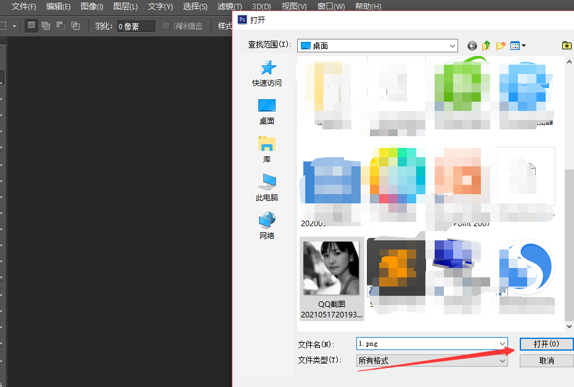574x387 pixels.
Task: Select the orange pixelated dark file thumbnail
Action: (x=396, y=267)
